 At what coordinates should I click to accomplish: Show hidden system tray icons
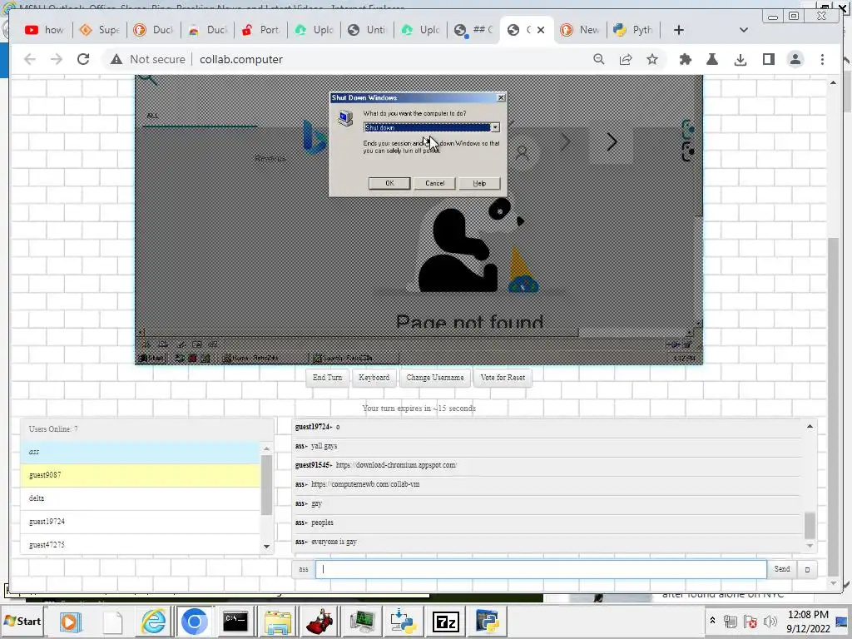click(712, 621)
